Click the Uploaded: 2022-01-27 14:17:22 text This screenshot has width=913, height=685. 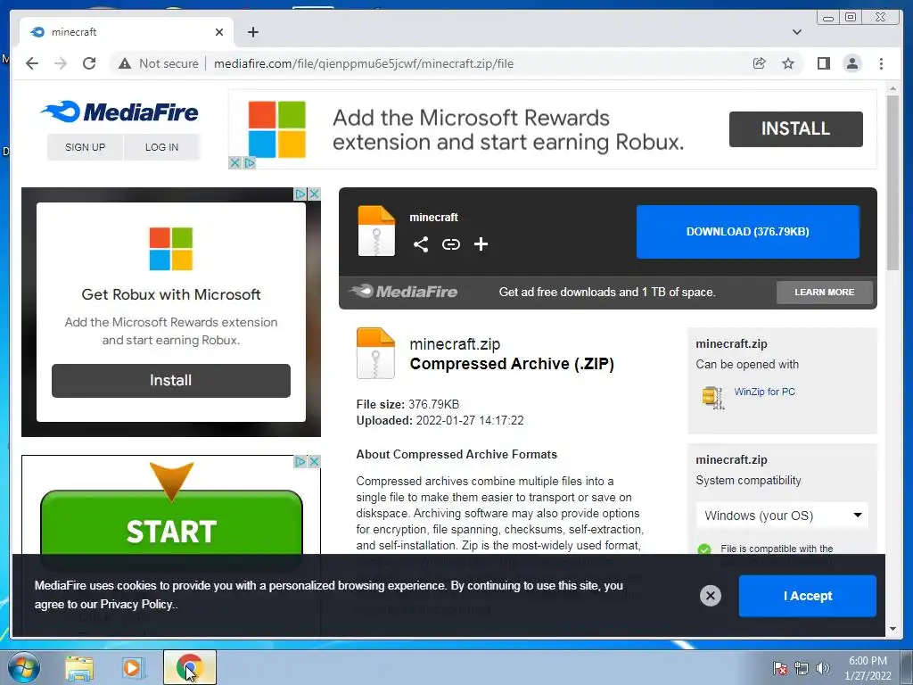pyautogui.click(x=440, y=421)
